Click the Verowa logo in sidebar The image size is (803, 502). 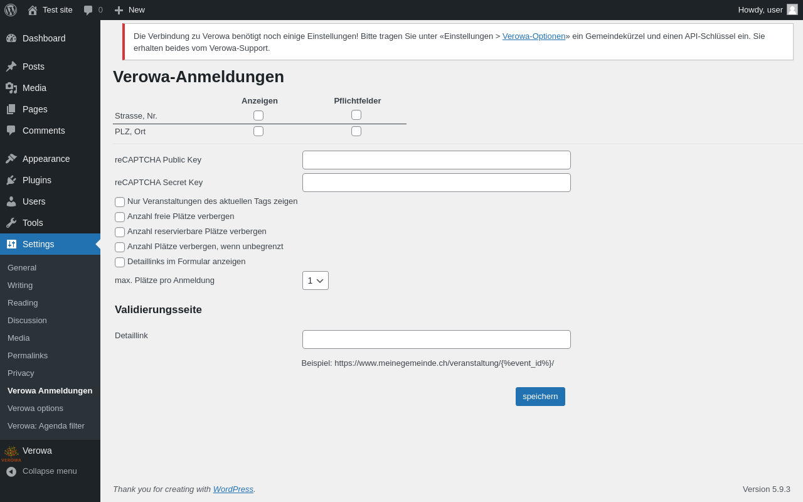click(x=11, y=453)
